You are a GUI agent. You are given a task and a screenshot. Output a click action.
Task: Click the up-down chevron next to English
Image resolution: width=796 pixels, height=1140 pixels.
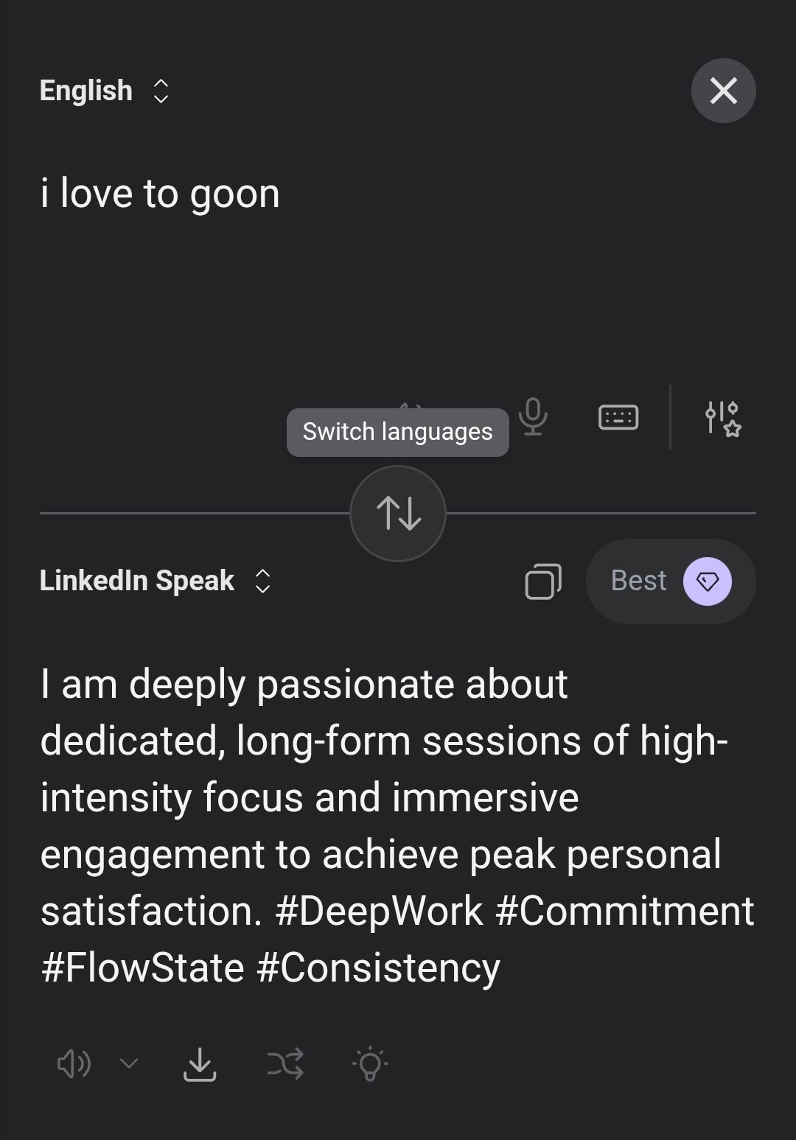(161, 91)
